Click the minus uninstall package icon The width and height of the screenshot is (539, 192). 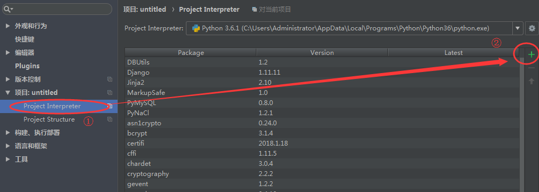coord(532,68)
